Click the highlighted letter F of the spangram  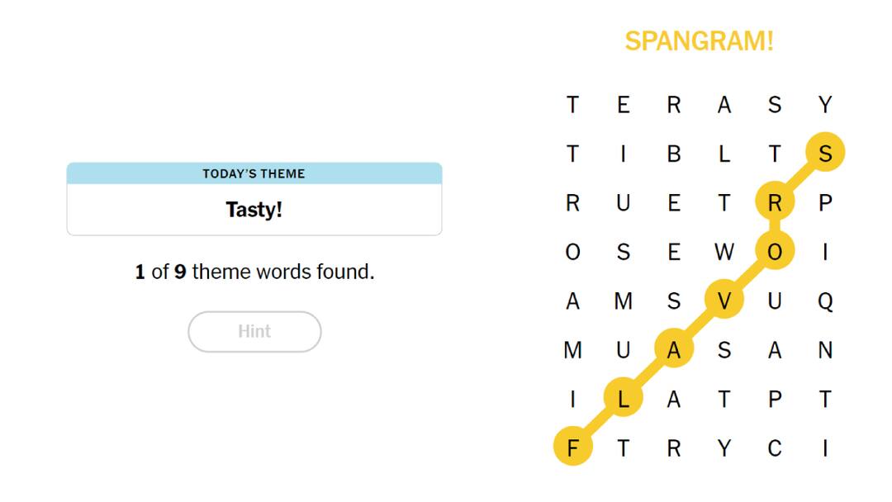(x=573, y=447)
